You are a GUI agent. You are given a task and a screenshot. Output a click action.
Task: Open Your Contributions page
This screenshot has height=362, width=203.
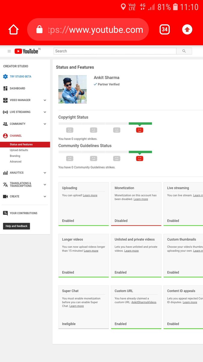pos(23,213)
